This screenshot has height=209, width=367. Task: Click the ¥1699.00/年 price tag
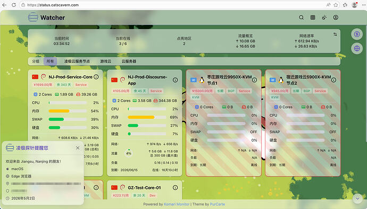tap(43, 85)
